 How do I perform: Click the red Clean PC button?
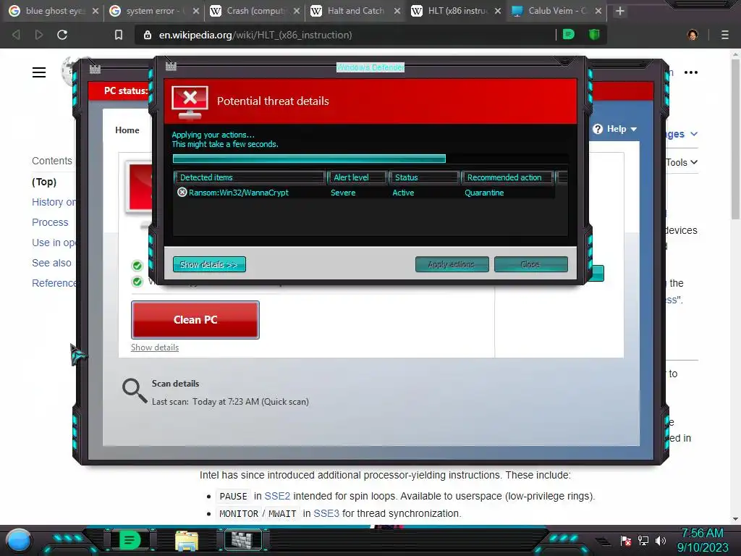click(195, 320)
